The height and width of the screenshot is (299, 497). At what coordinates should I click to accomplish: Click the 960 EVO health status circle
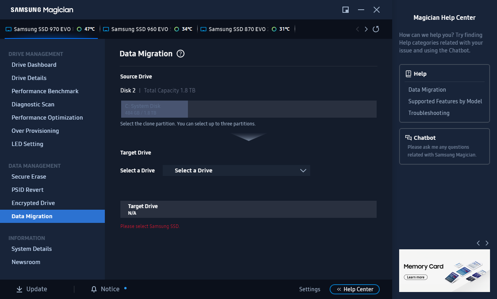point(177,29)
